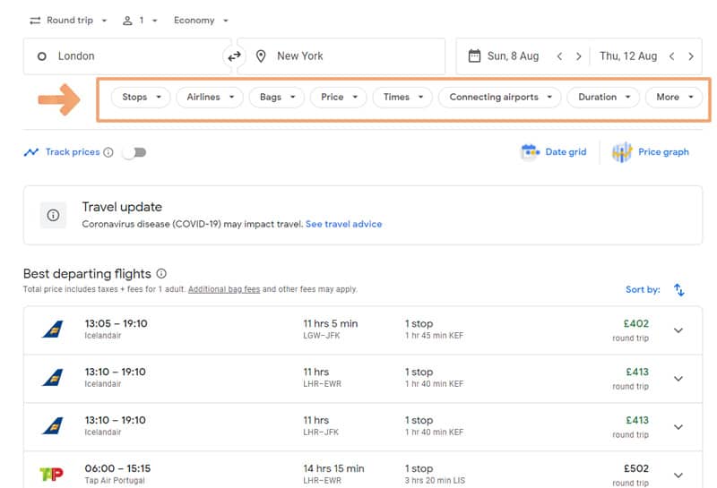Click the info icon beside Best departing flights
The image size is (717, 488).
tap(161, 273)
